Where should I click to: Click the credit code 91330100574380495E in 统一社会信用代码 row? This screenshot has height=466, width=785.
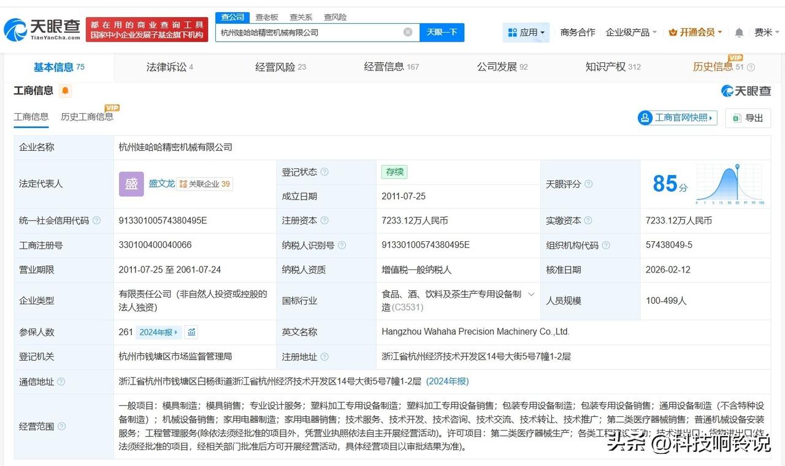(x=163, y=220)
